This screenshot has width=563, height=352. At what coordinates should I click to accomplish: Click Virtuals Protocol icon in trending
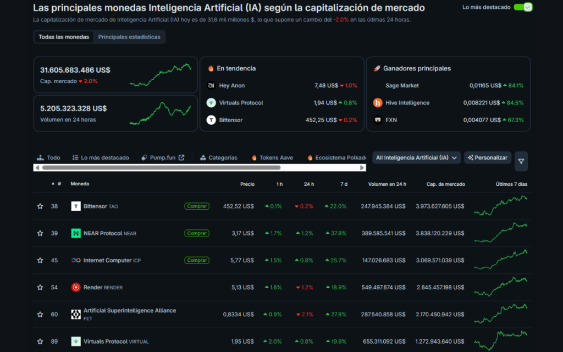211,103
